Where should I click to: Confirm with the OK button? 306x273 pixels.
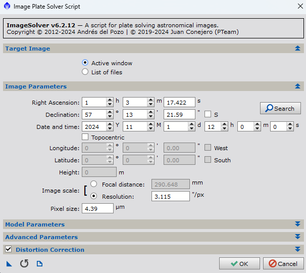(x=239, y=263)
